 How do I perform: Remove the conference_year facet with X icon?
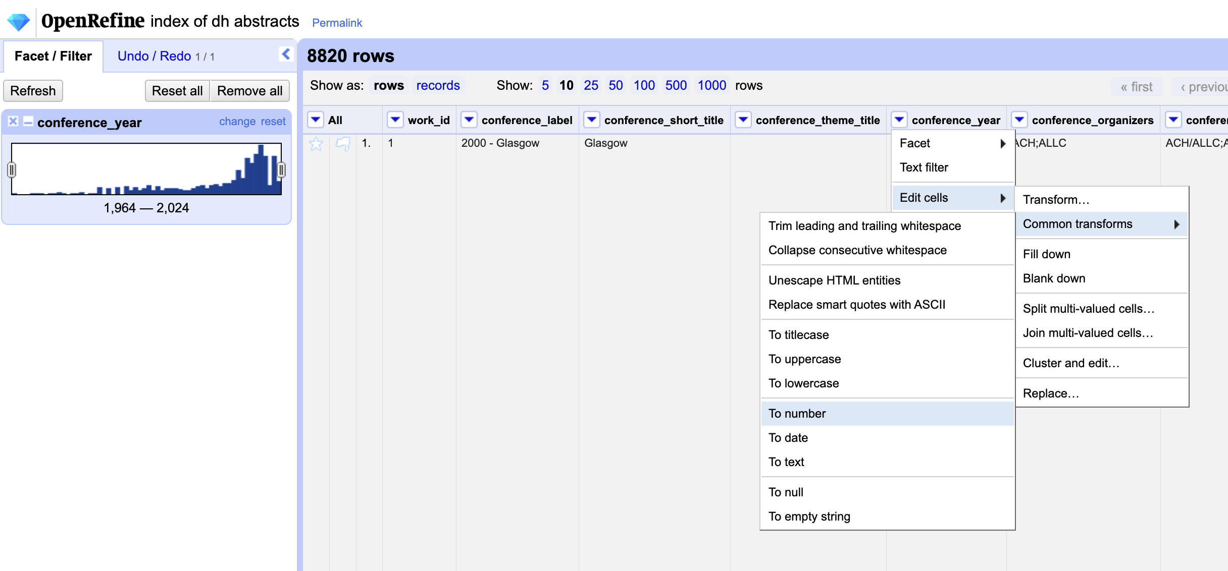[x=13, y=122]
